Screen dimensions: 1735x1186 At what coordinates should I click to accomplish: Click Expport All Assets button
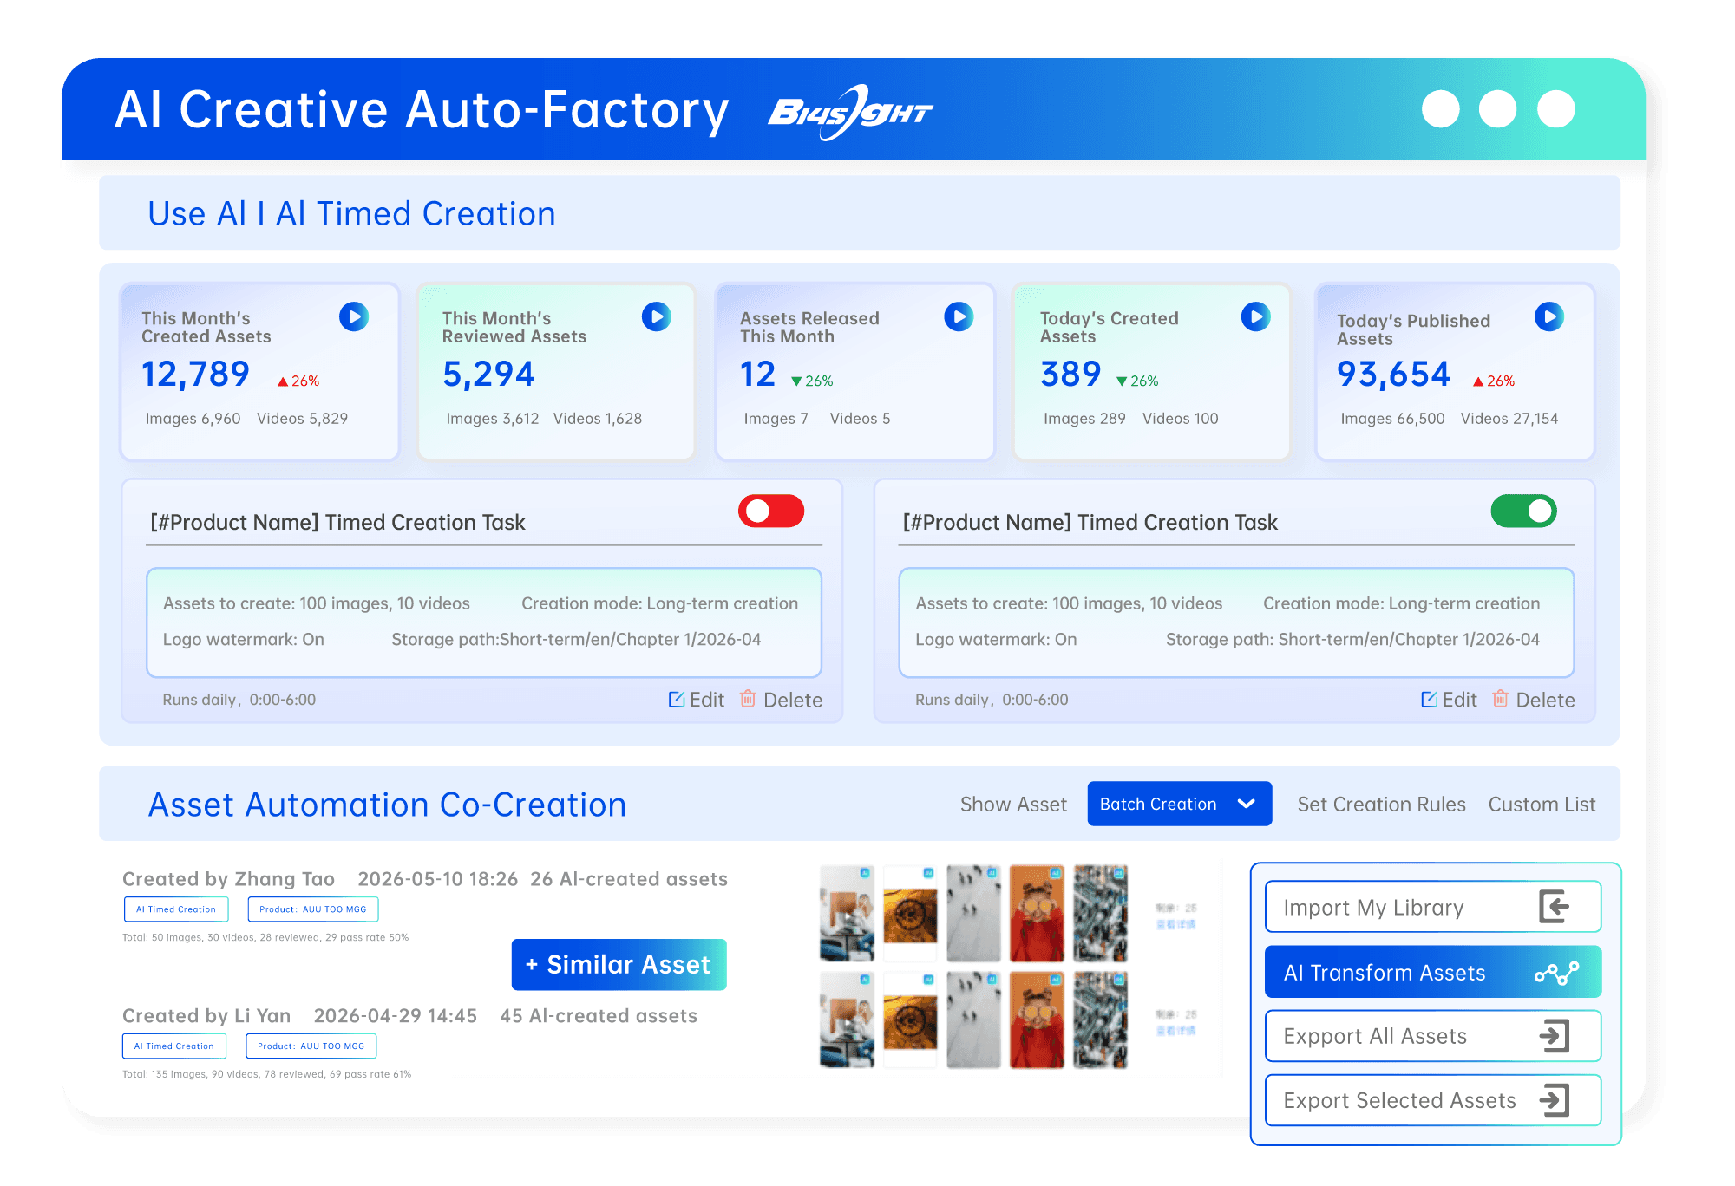pyautogui.click(x=1433, y=1036)
